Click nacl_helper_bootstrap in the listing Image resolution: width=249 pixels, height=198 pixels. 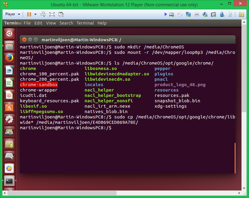tap(113, 95)
